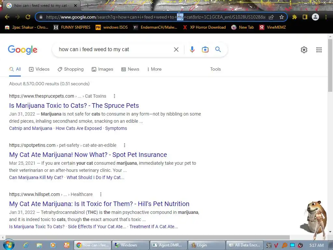Open the 'windows ISOS' bookmark
The image size is (333, 250).
[112, 27]
